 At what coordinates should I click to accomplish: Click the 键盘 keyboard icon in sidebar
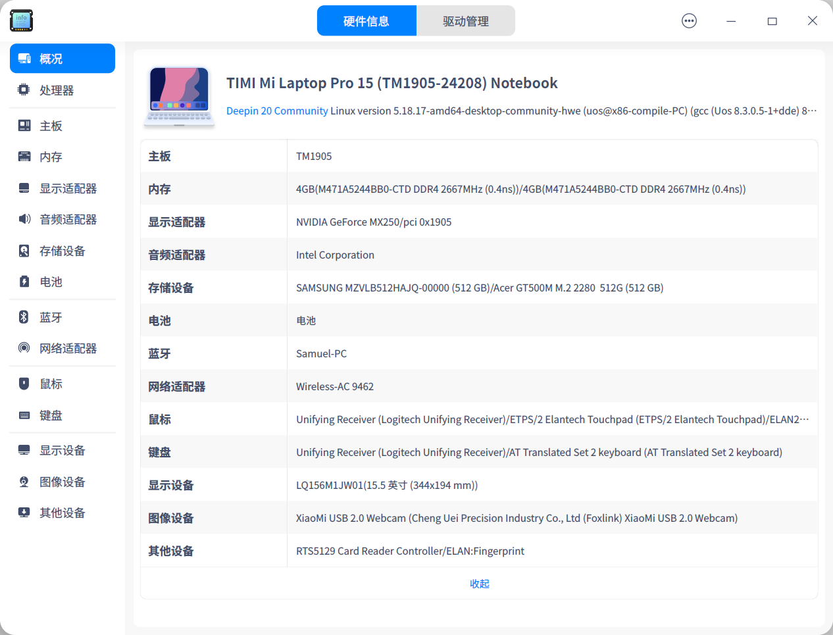click(x=24, y=415)
